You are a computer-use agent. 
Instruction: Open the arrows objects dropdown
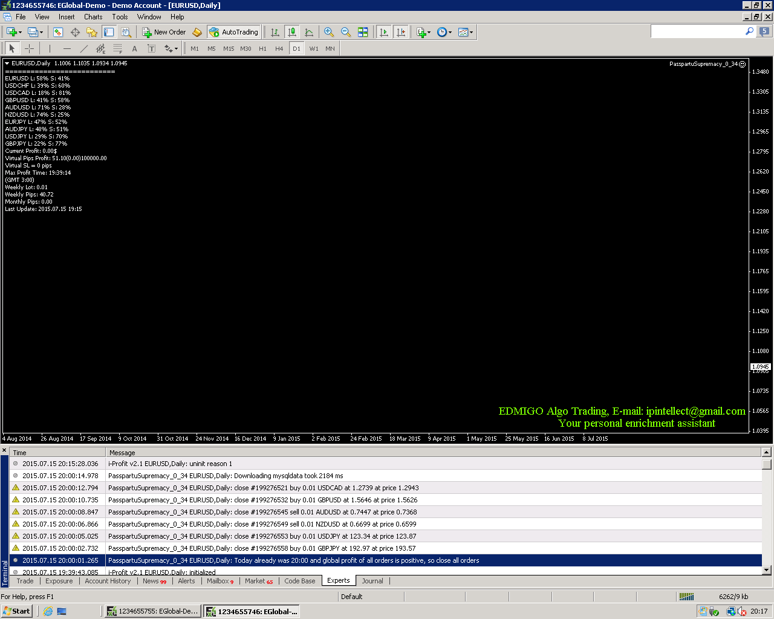(171, 48)
